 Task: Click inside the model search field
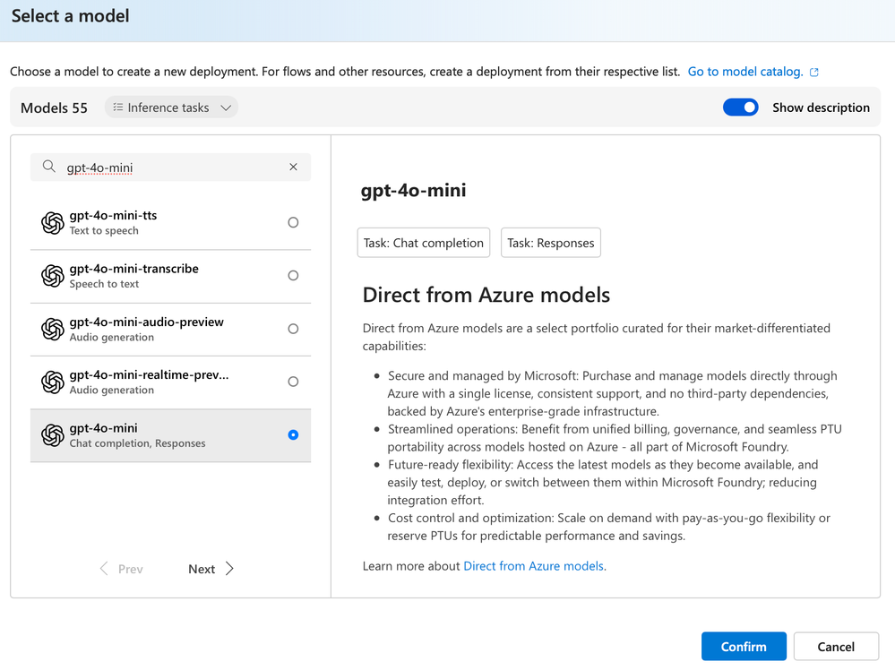tap(170, 167)
